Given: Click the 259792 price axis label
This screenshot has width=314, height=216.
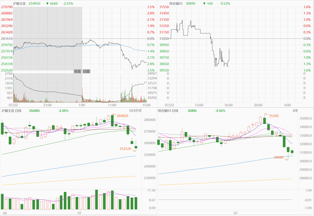Looking at the screenshot, I should (x=7, y=45).
